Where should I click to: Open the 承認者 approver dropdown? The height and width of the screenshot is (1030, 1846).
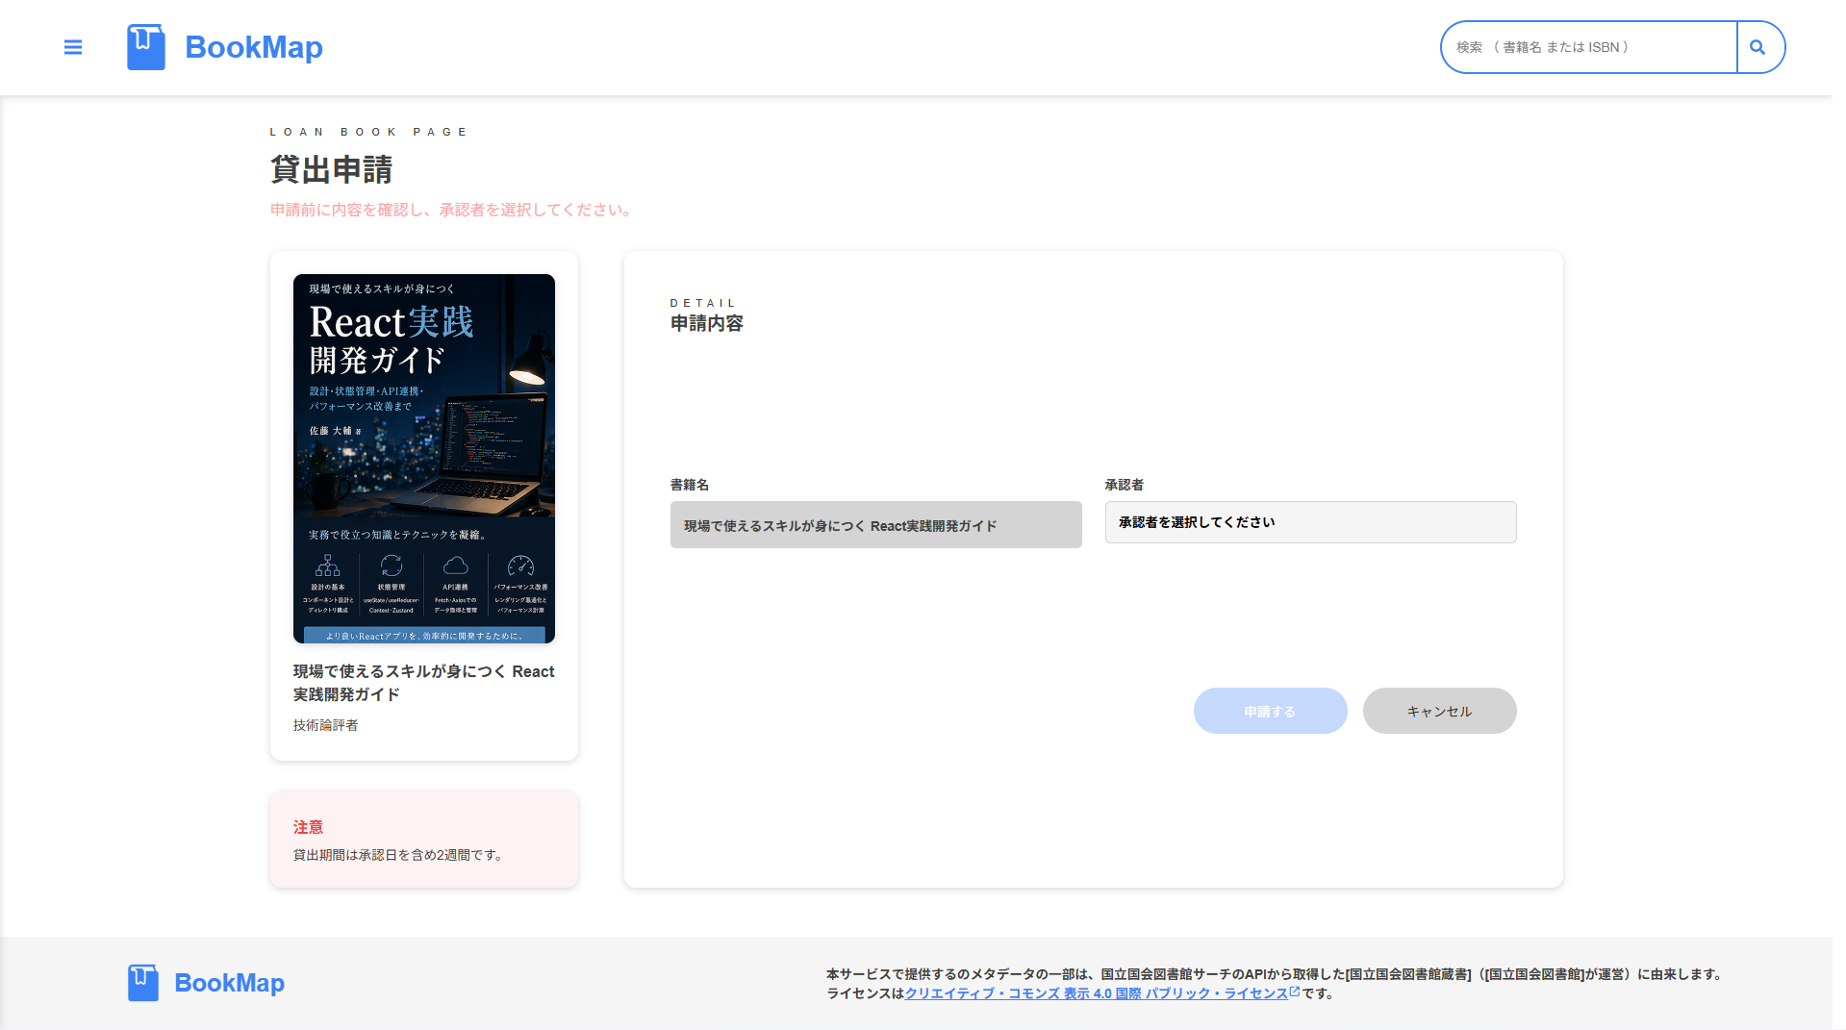click(x=1310, y=522)
